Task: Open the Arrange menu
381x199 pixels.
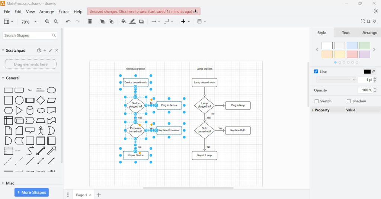Action: coord(47,12)
